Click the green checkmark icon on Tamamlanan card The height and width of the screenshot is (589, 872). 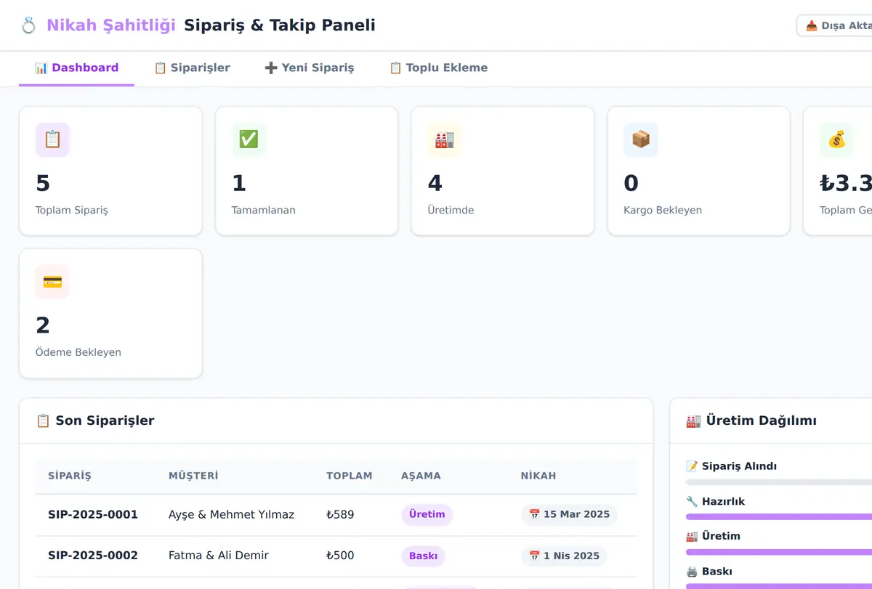coord(249,139)
